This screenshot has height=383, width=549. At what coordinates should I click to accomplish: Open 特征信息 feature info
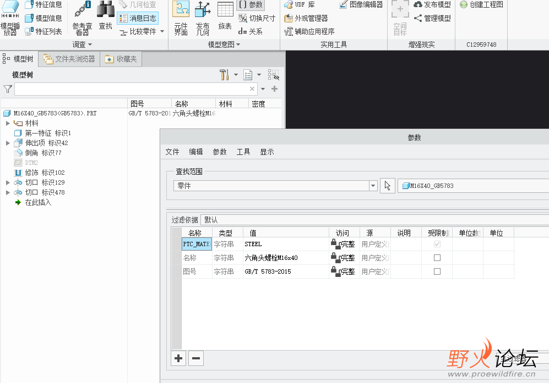pyautogui.click(x=44, y=4)
